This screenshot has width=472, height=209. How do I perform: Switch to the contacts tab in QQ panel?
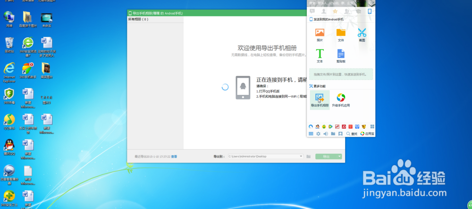[x=324, y=11]
